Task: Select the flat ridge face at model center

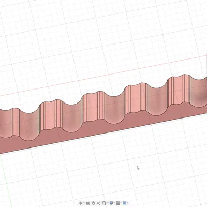Action: (x=92, y=107)
